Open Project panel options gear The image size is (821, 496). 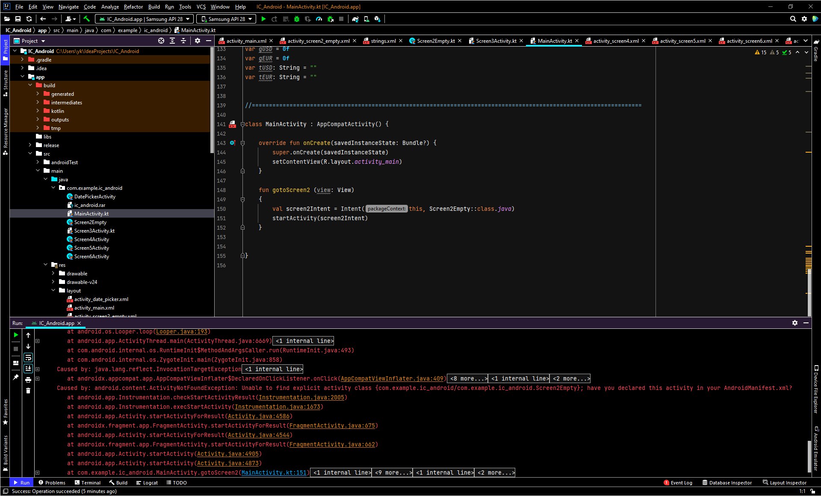198,41
